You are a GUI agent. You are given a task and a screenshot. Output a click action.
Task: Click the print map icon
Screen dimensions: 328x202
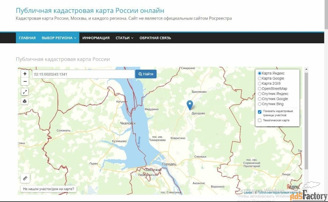point(25,101)
